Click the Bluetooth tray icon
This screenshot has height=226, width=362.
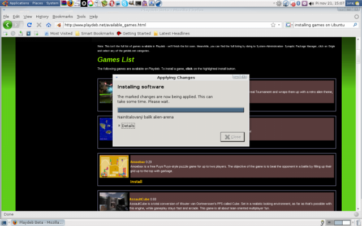(x=298, y=3)
